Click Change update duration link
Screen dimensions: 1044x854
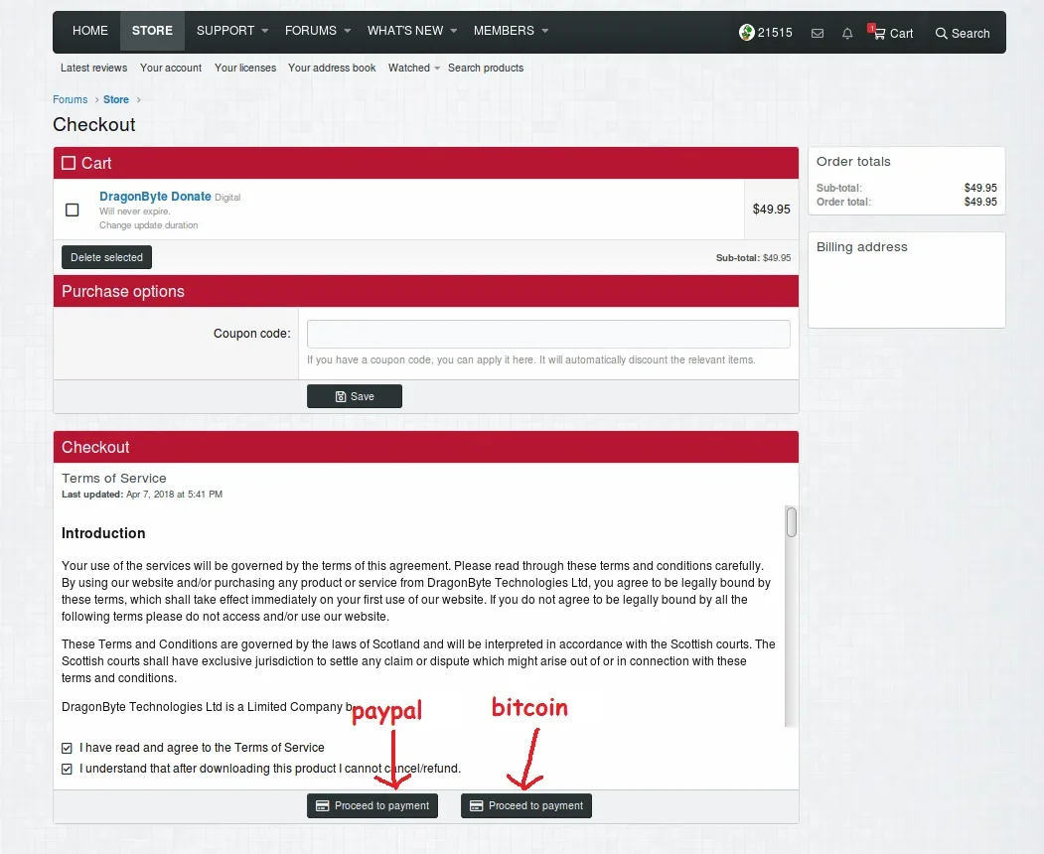pyautogui.click(x=148, y=225)
